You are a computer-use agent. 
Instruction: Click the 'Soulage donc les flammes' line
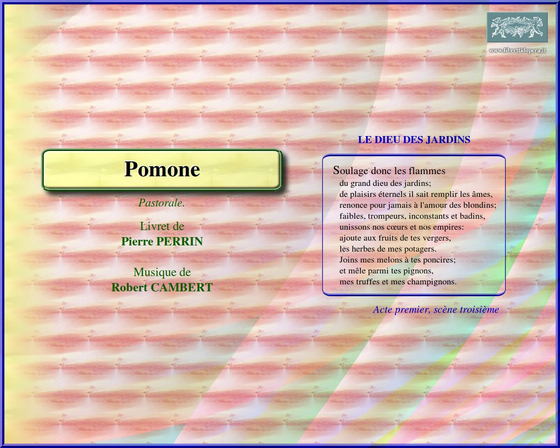tap(389, 171)
